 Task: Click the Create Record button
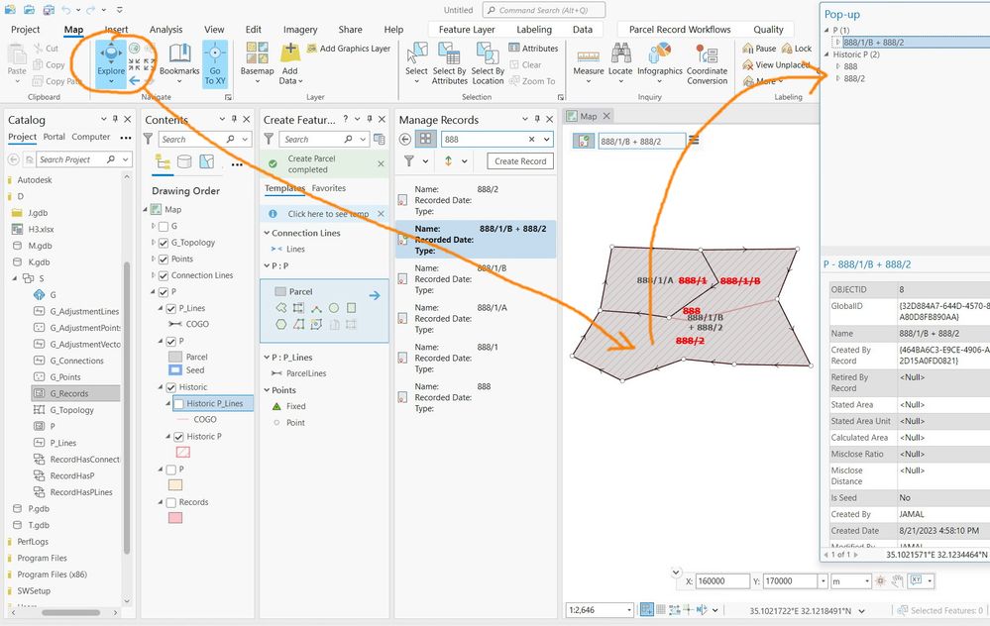pos(520,161)
